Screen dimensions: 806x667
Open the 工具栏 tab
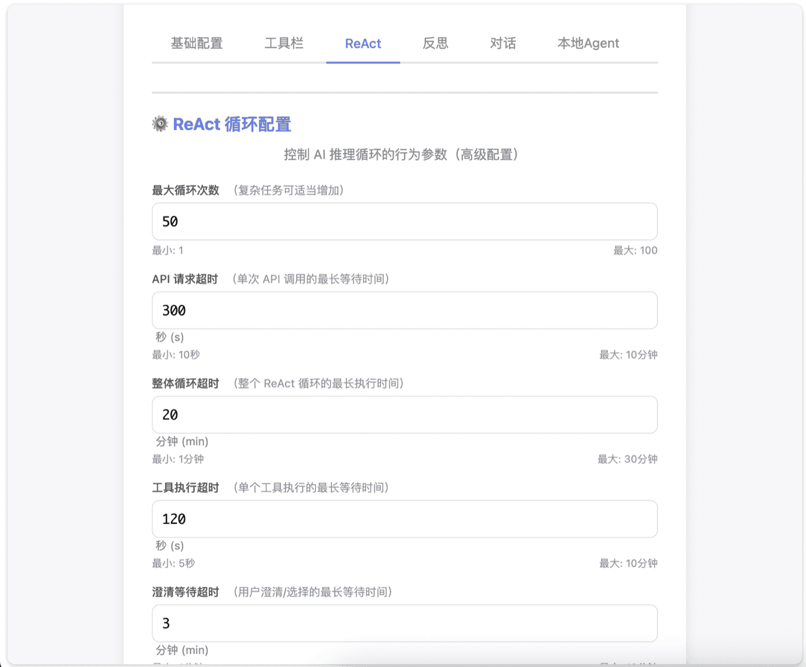point(284,44)
